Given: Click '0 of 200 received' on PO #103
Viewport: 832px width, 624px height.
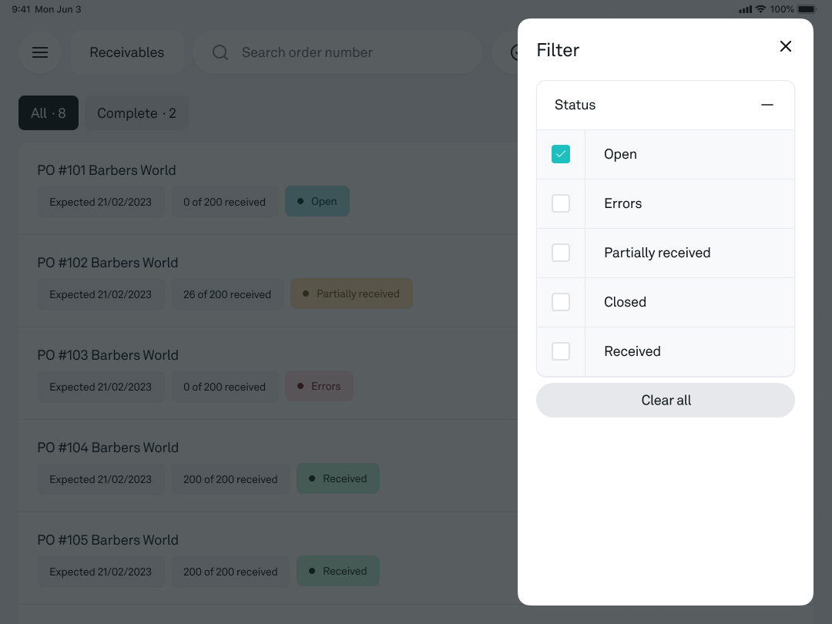Looking at the screenshot, I should pos(224,386).
